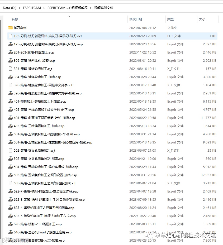The width and height of the screenshot is (223, 245).
Task: Select the 125-刀具 .ect blank file icon
Action: pyautogui.click(x=11, y=36)
